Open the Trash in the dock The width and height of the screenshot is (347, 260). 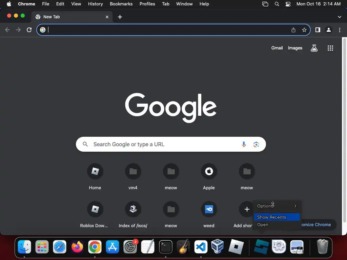click(323, 246)
